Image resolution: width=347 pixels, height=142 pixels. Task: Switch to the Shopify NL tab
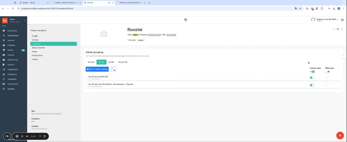pyautogui.click(x=123, y=62)
